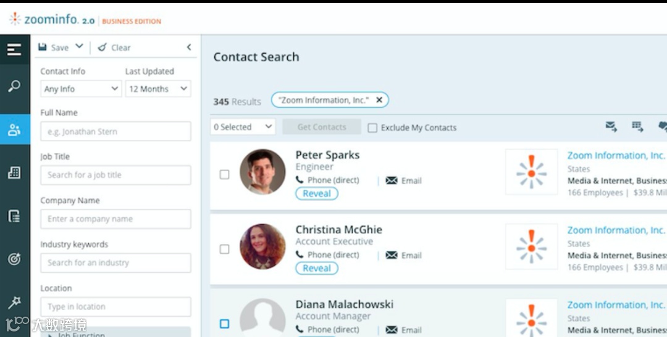Open the Save dropdown arrow

tap(79, 46)
